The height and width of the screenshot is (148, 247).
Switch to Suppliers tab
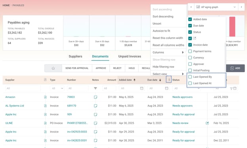[x=75, y=56]
